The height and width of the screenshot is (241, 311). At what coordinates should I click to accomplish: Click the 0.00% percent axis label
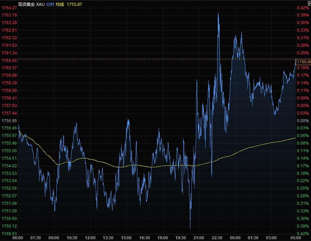pyautogui.click(x=303, y=121)
